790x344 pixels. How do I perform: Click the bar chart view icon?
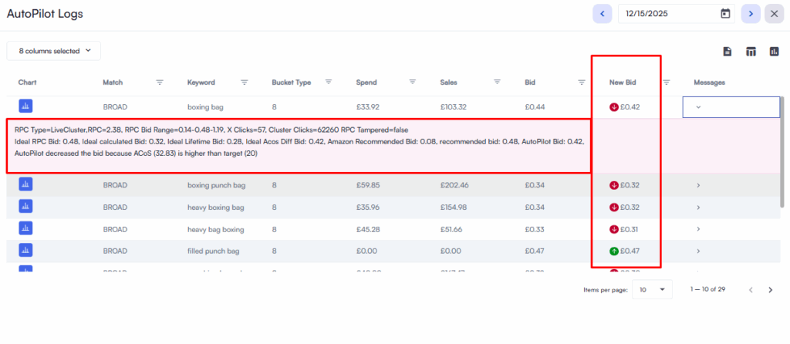point(773,52)
